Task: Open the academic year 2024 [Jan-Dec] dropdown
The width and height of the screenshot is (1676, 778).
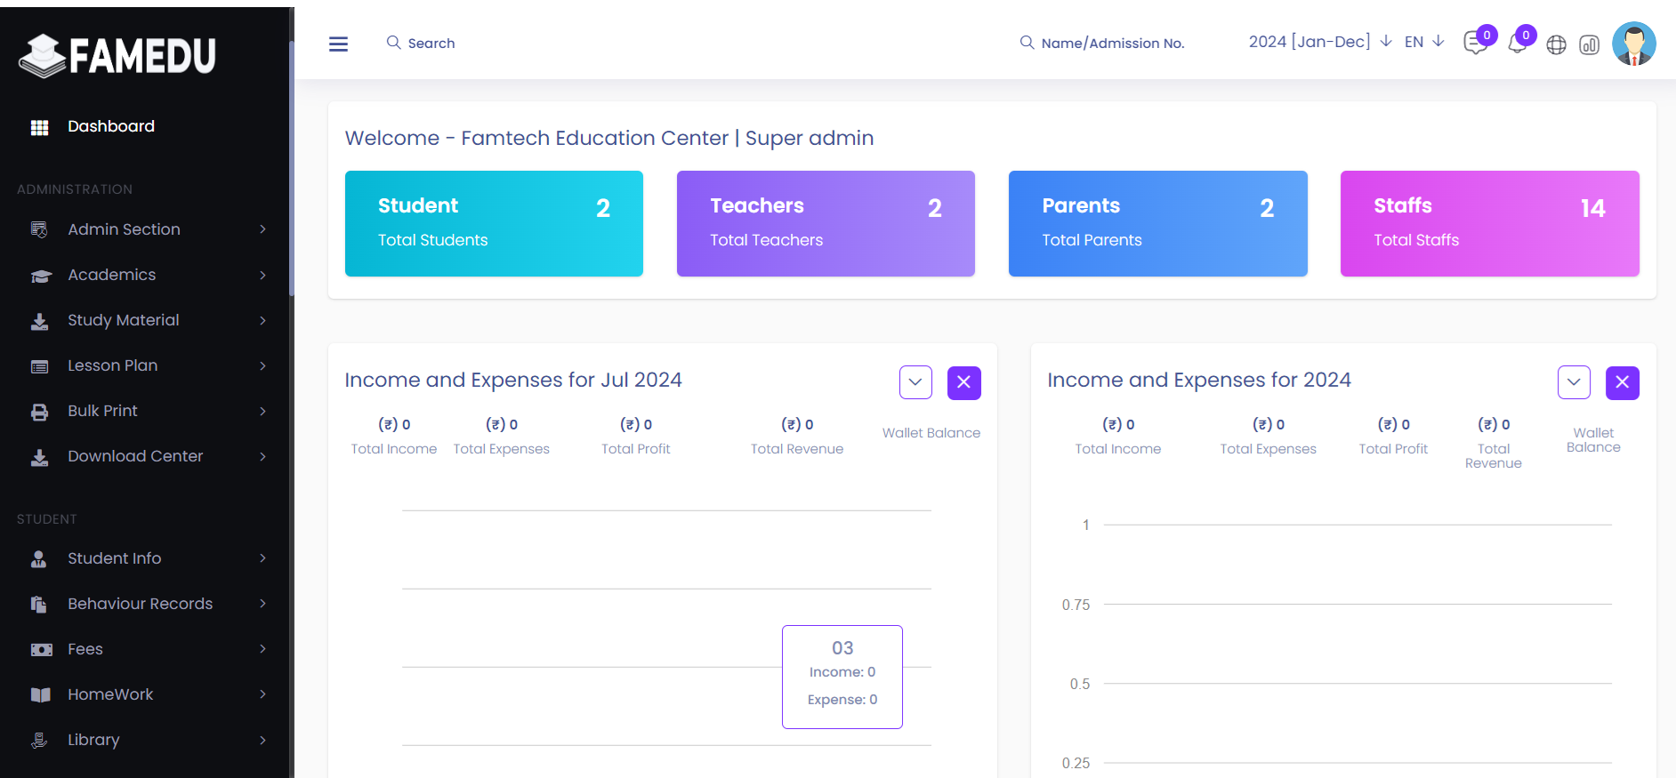Action: pos(1319,42)
